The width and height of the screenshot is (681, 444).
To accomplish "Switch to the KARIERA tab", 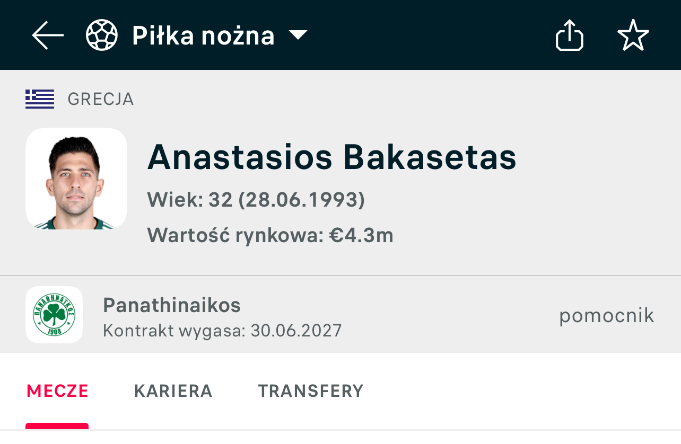I will (x=173, y=391).
